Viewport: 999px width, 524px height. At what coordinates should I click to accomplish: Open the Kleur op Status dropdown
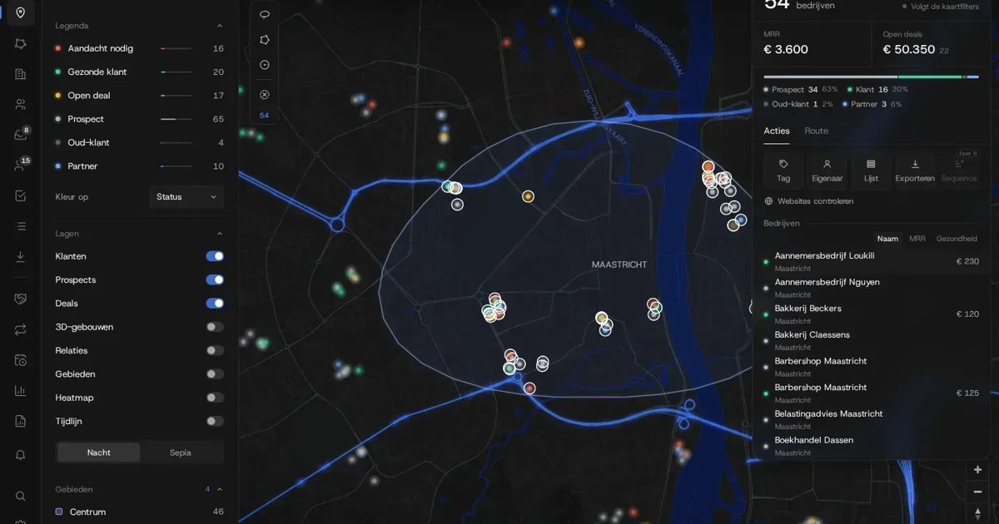click(x=186, y=197)
